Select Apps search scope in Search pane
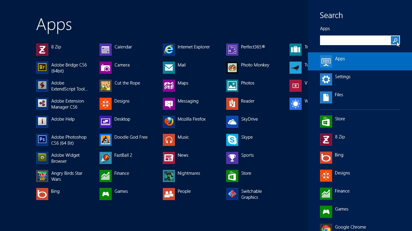The width and height of the screenshot is (412, 231). (x=360, y=61)
